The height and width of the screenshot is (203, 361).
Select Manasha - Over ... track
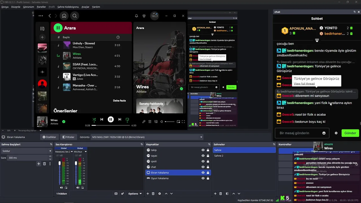point(91,87)
